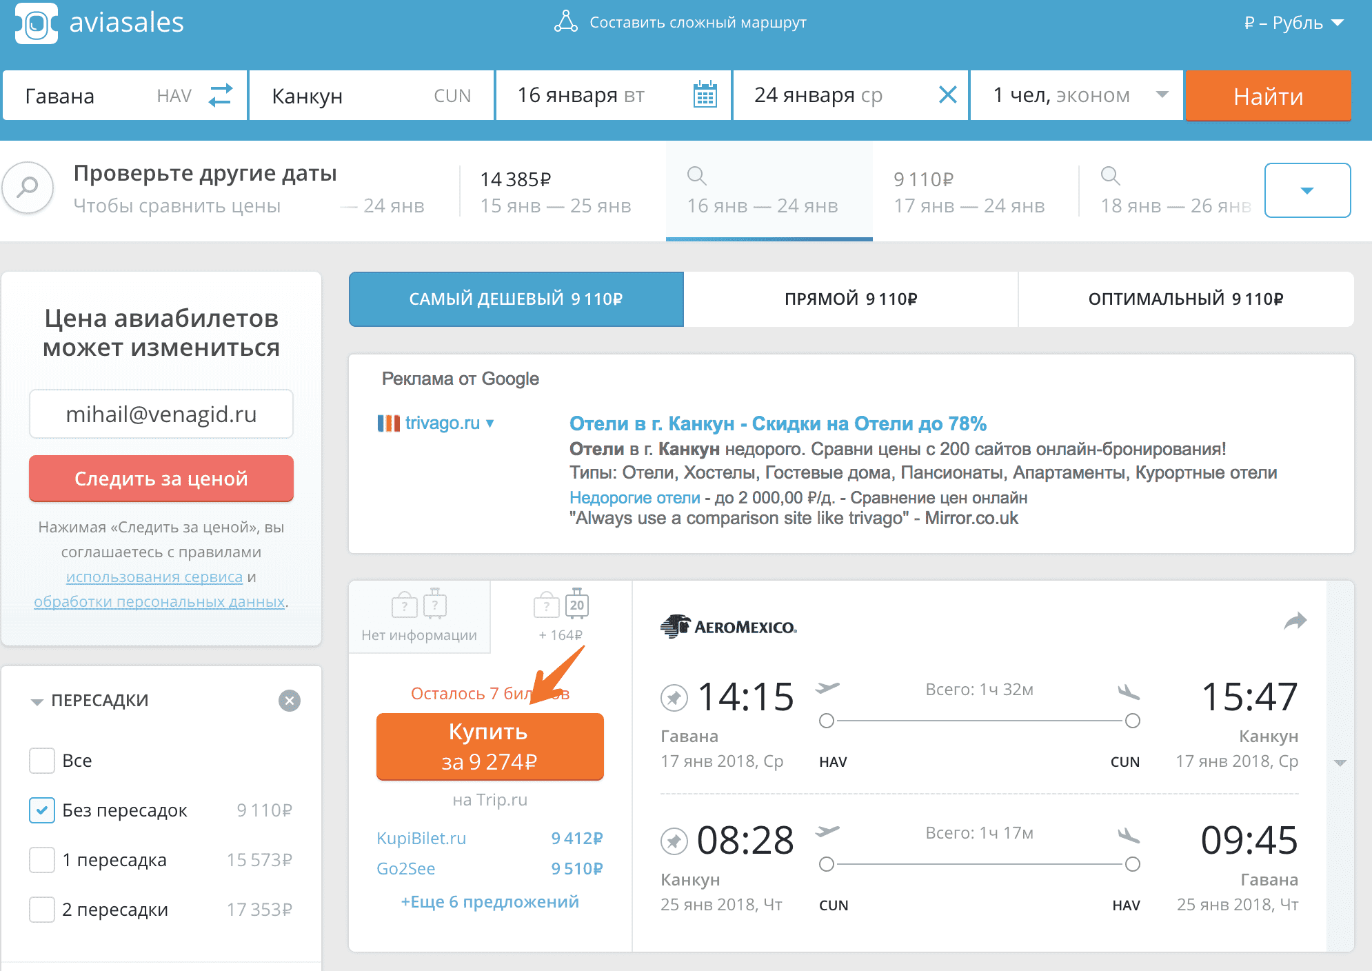
Task: Edit the destination field Канкун
Action: 371,95
